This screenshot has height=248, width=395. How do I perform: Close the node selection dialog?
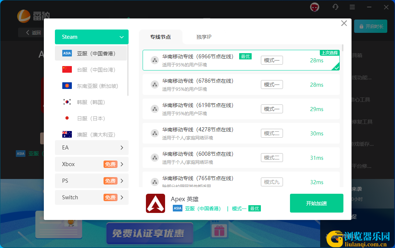click(x=344, y=23)
